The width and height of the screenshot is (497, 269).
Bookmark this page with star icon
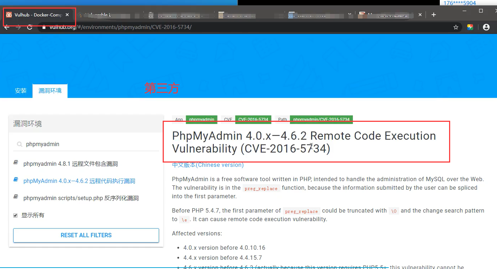(x=456, y=27)
